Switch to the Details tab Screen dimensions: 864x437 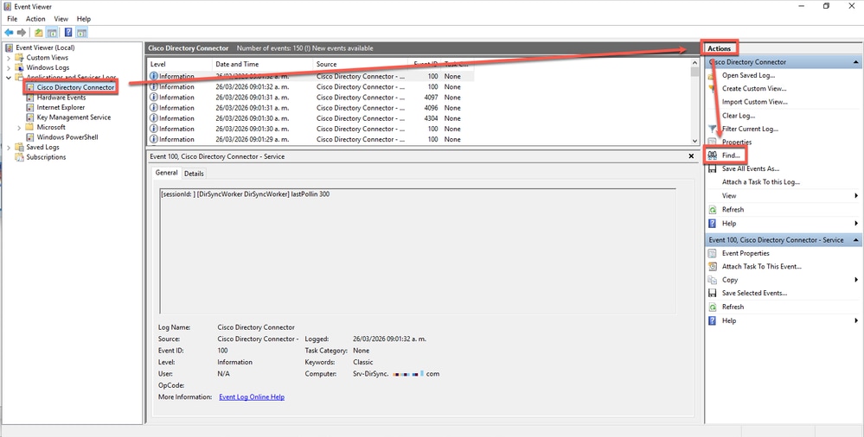[194, 174]
